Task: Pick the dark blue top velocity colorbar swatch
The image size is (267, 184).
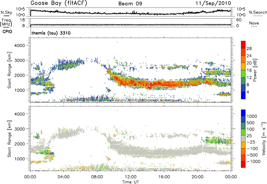Action: point(243,113)
